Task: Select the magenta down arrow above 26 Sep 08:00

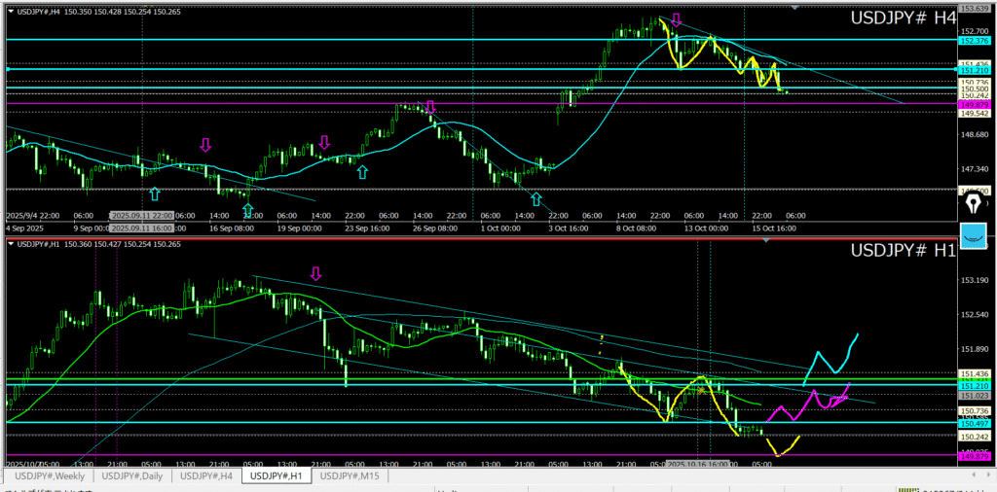Action: tap(430, 106)
